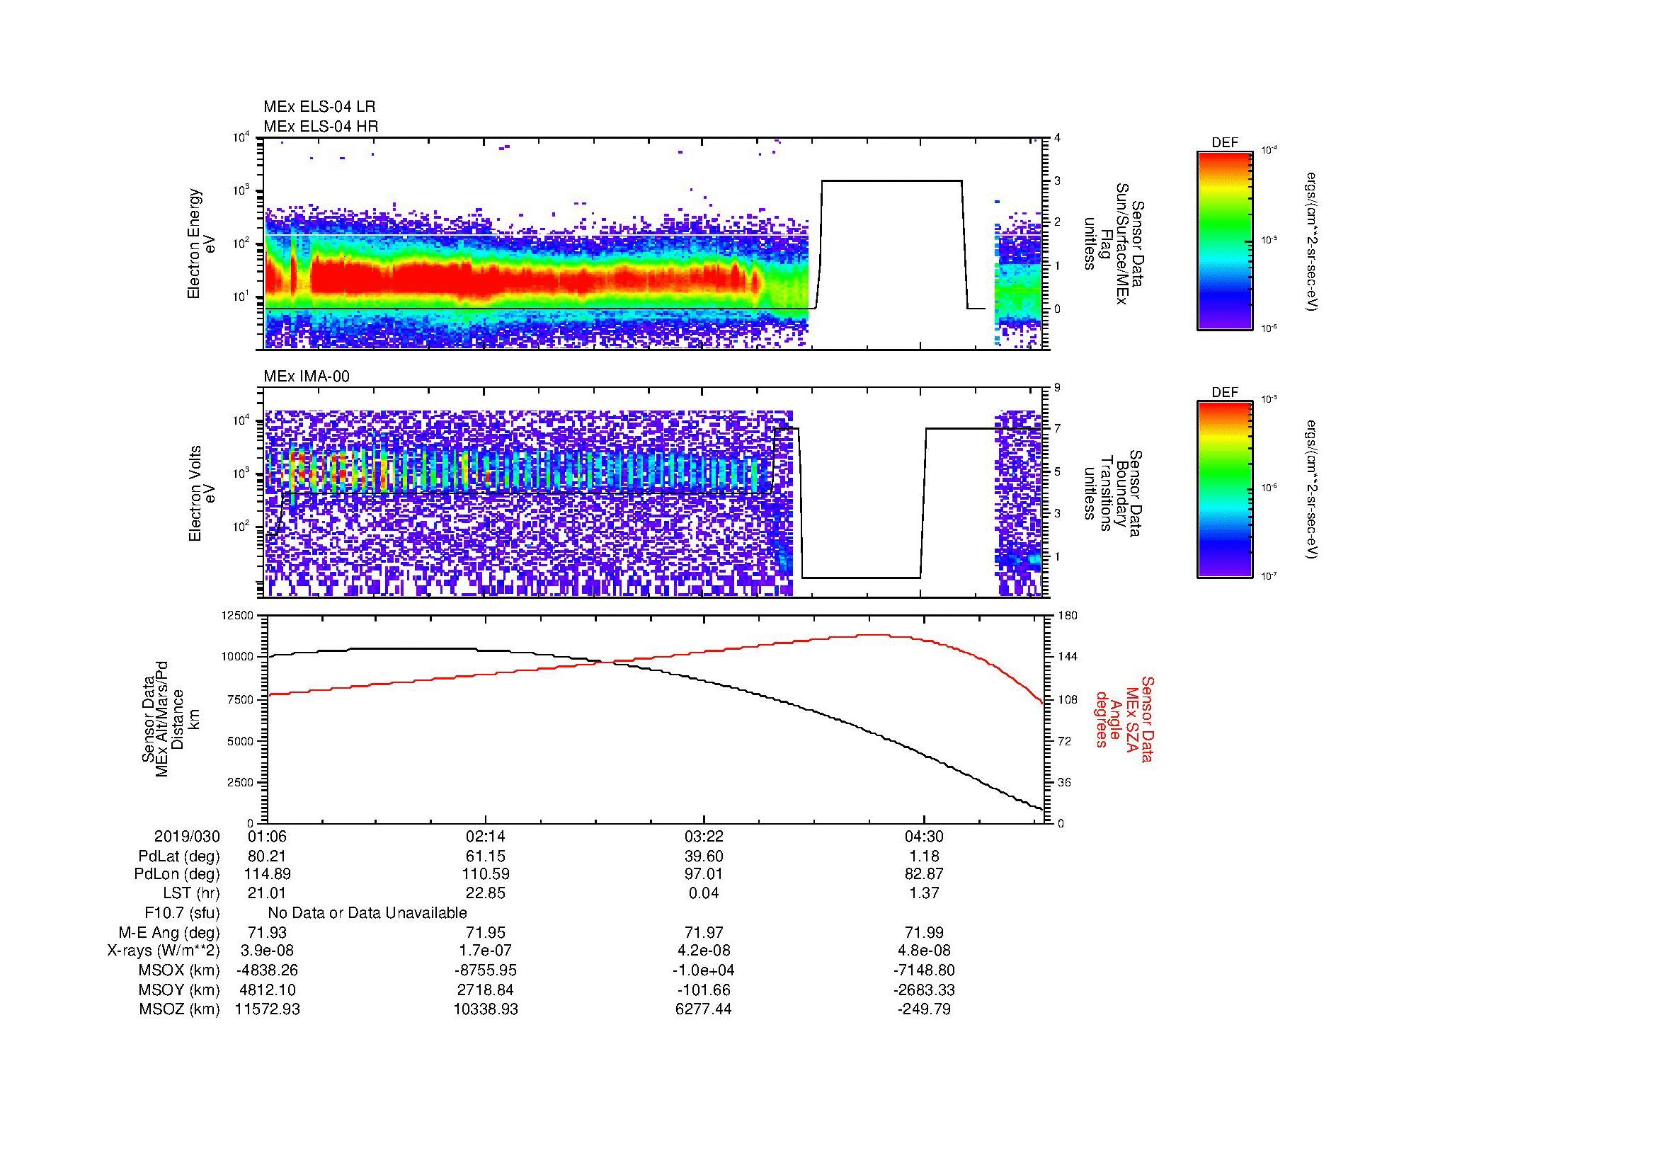Click the 'MSOX (km)' row label

pos(179,970)
